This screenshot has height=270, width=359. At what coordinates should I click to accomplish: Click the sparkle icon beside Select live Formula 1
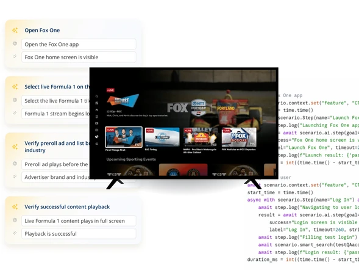coord(15,87)
